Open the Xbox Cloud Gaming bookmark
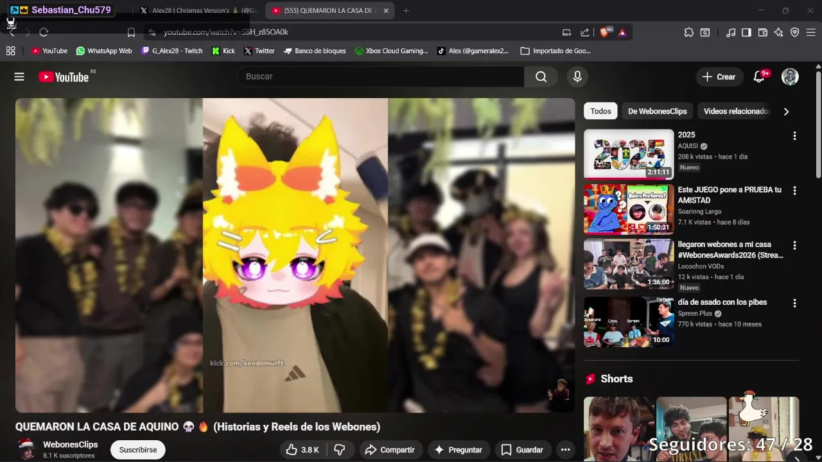The image size is (822, 462). point(391,51)
